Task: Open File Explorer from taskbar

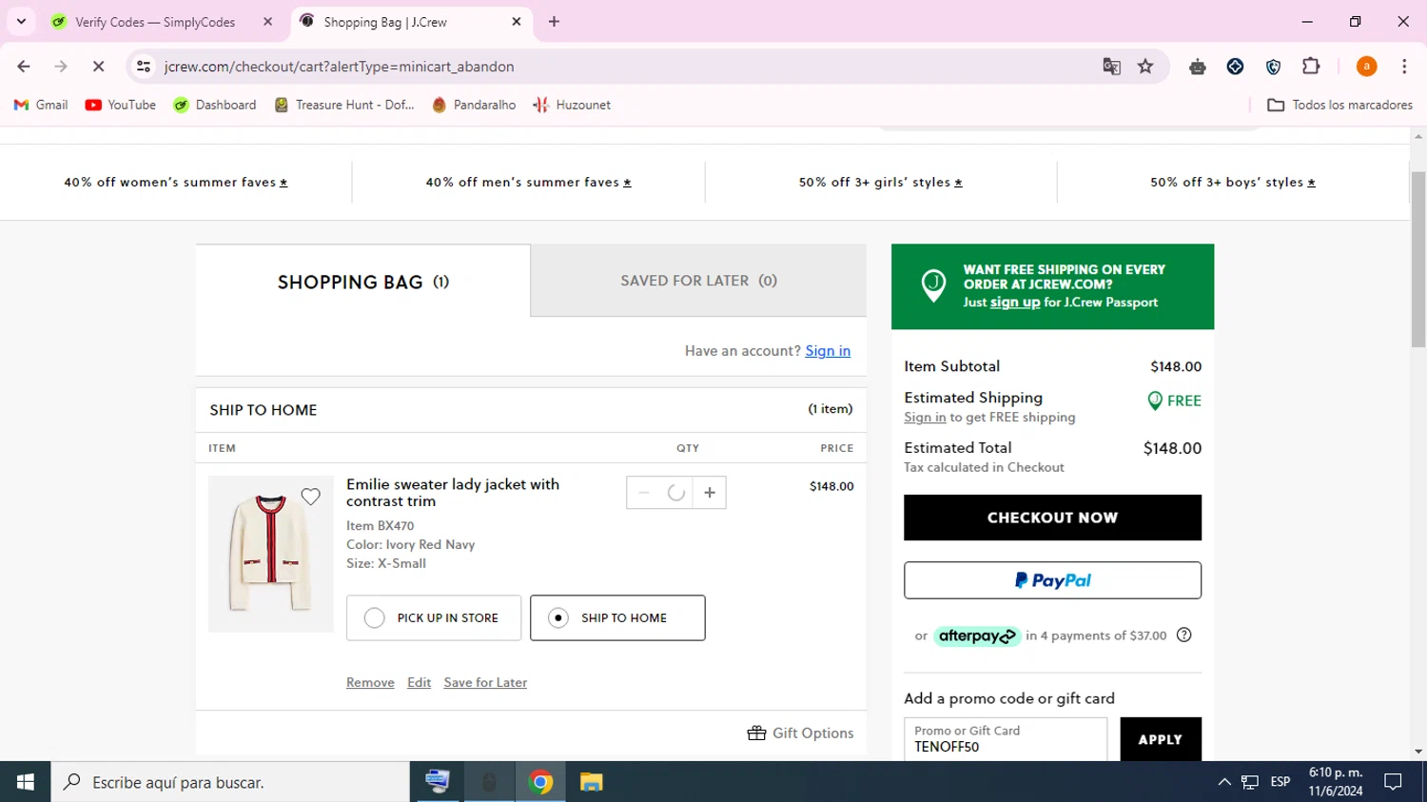Action: (592, 782)
